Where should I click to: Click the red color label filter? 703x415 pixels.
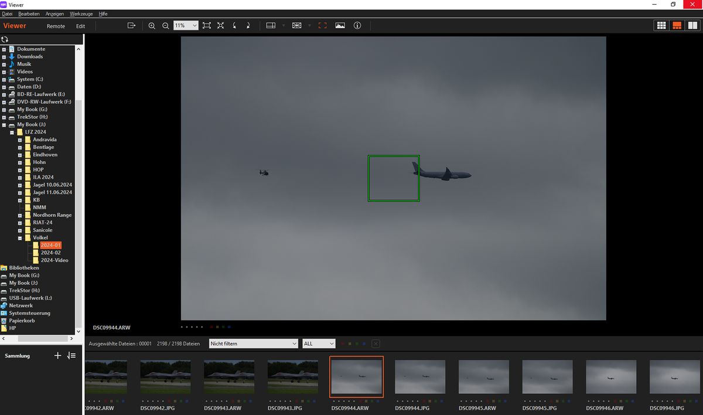click(x=342, y=343)
